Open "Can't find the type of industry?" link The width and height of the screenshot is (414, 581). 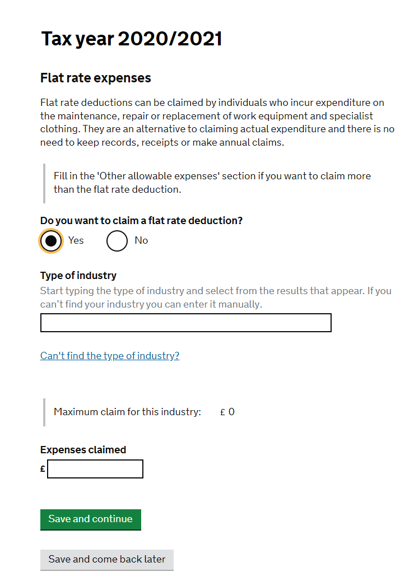[110, 356]
